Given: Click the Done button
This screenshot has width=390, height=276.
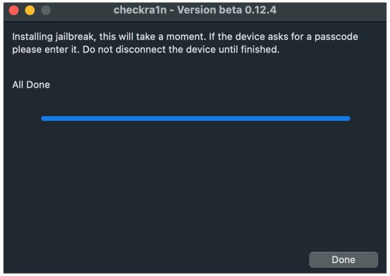Looking at the screenshot, I should (343, 260).
